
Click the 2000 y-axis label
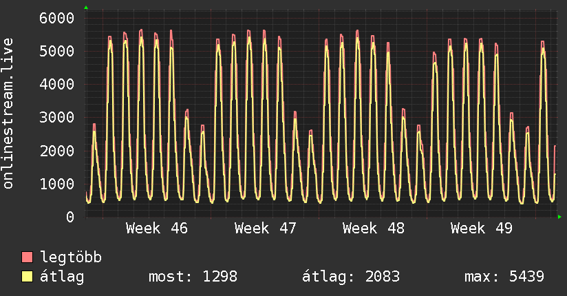click(x=57, y=151)
